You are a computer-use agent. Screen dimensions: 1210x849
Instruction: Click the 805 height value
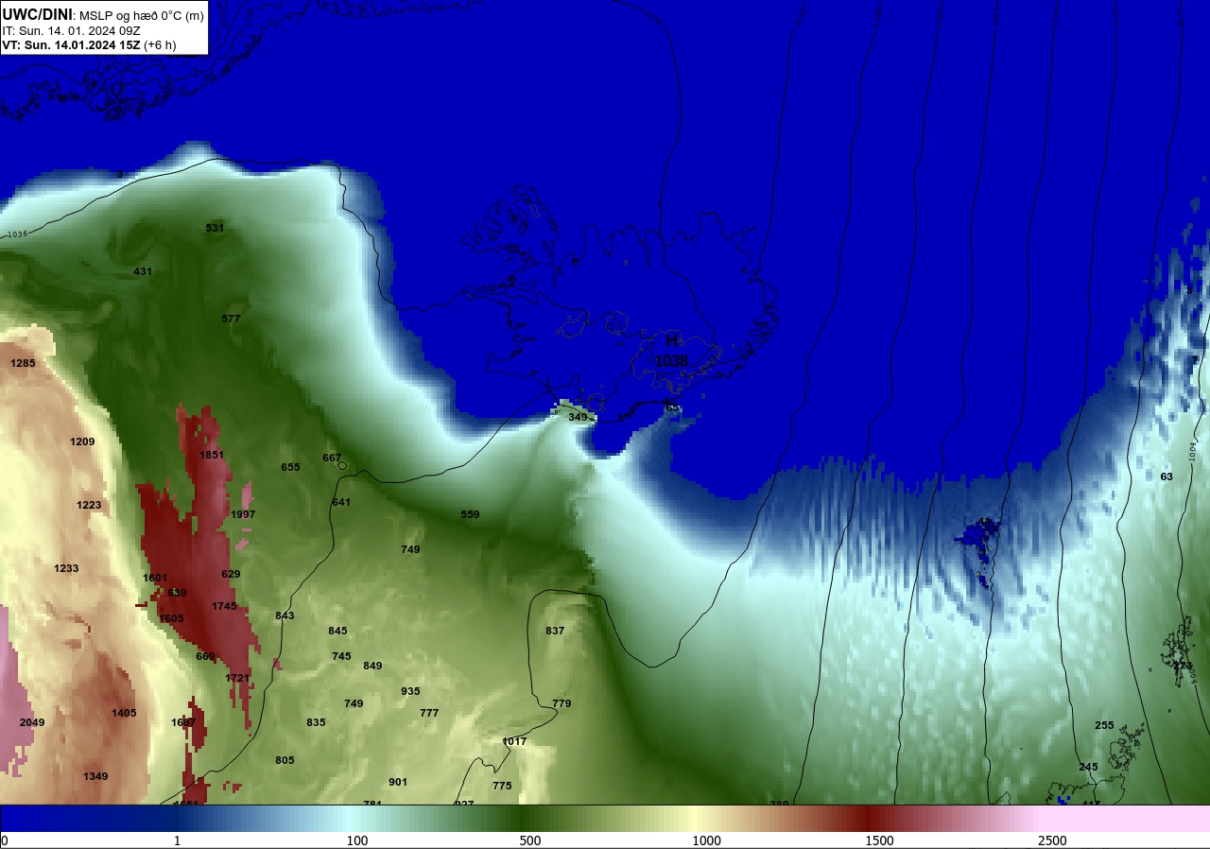(x=285, y=760)
